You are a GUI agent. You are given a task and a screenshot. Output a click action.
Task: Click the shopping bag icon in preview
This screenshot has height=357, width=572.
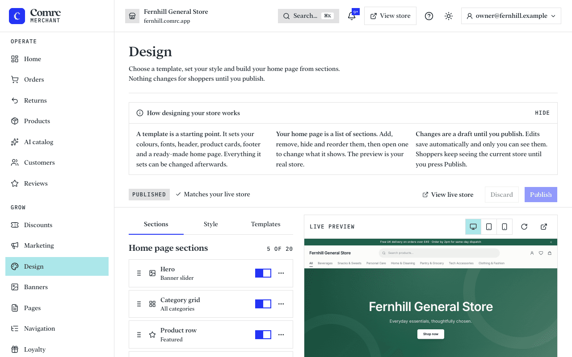coord(550,253)
